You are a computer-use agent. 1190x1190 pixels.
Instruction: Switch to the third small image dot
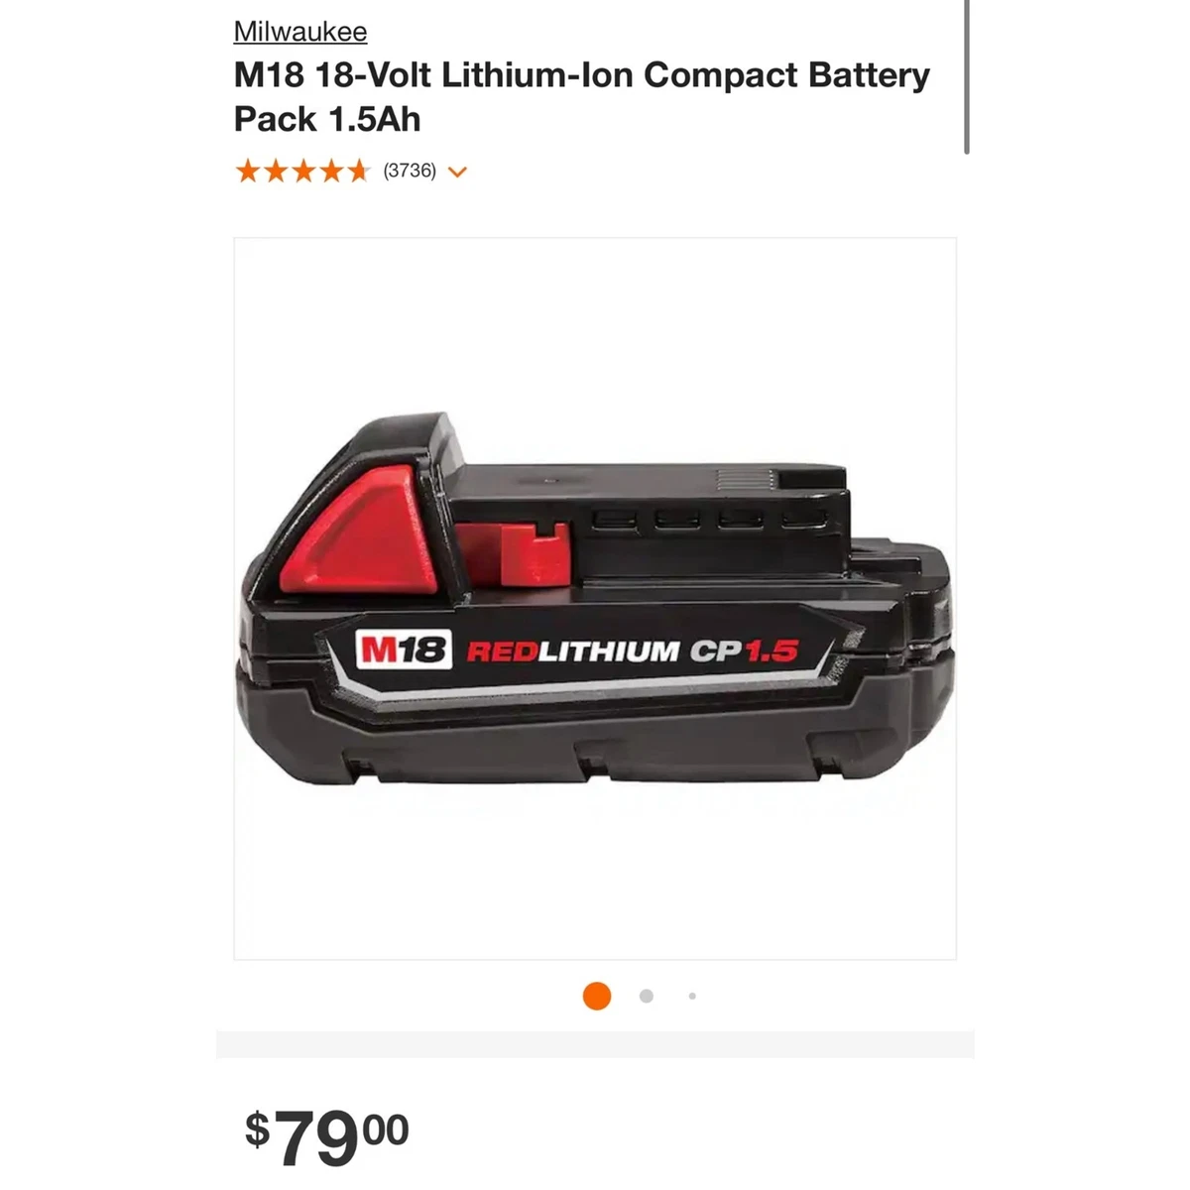(692, 996)
